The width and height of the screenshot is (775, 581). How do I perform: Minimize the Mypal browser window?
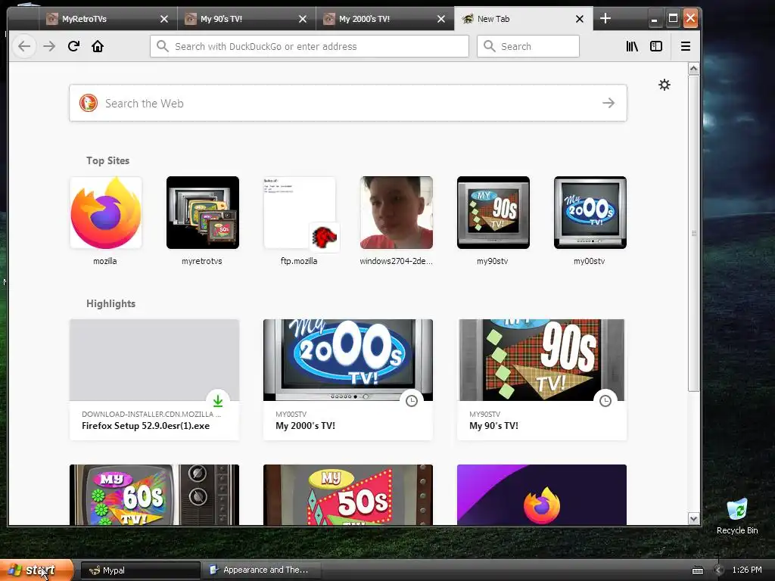tap(655, 19)
